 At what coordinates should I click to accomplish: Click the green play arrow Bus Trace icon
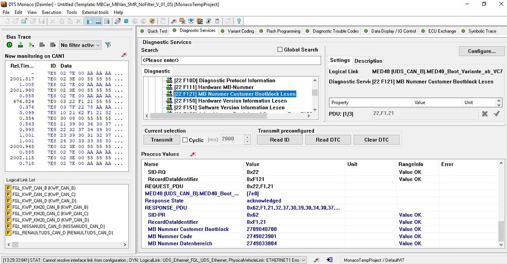click(x=31, y=45)
